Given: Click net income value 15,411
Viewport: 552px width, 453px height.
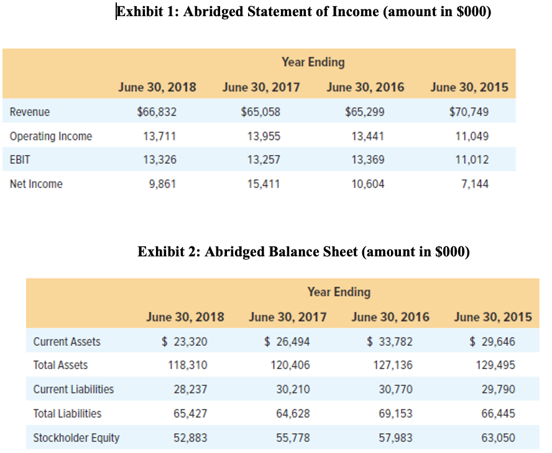Looking at the screenshot, I should [x=264, y=184].
